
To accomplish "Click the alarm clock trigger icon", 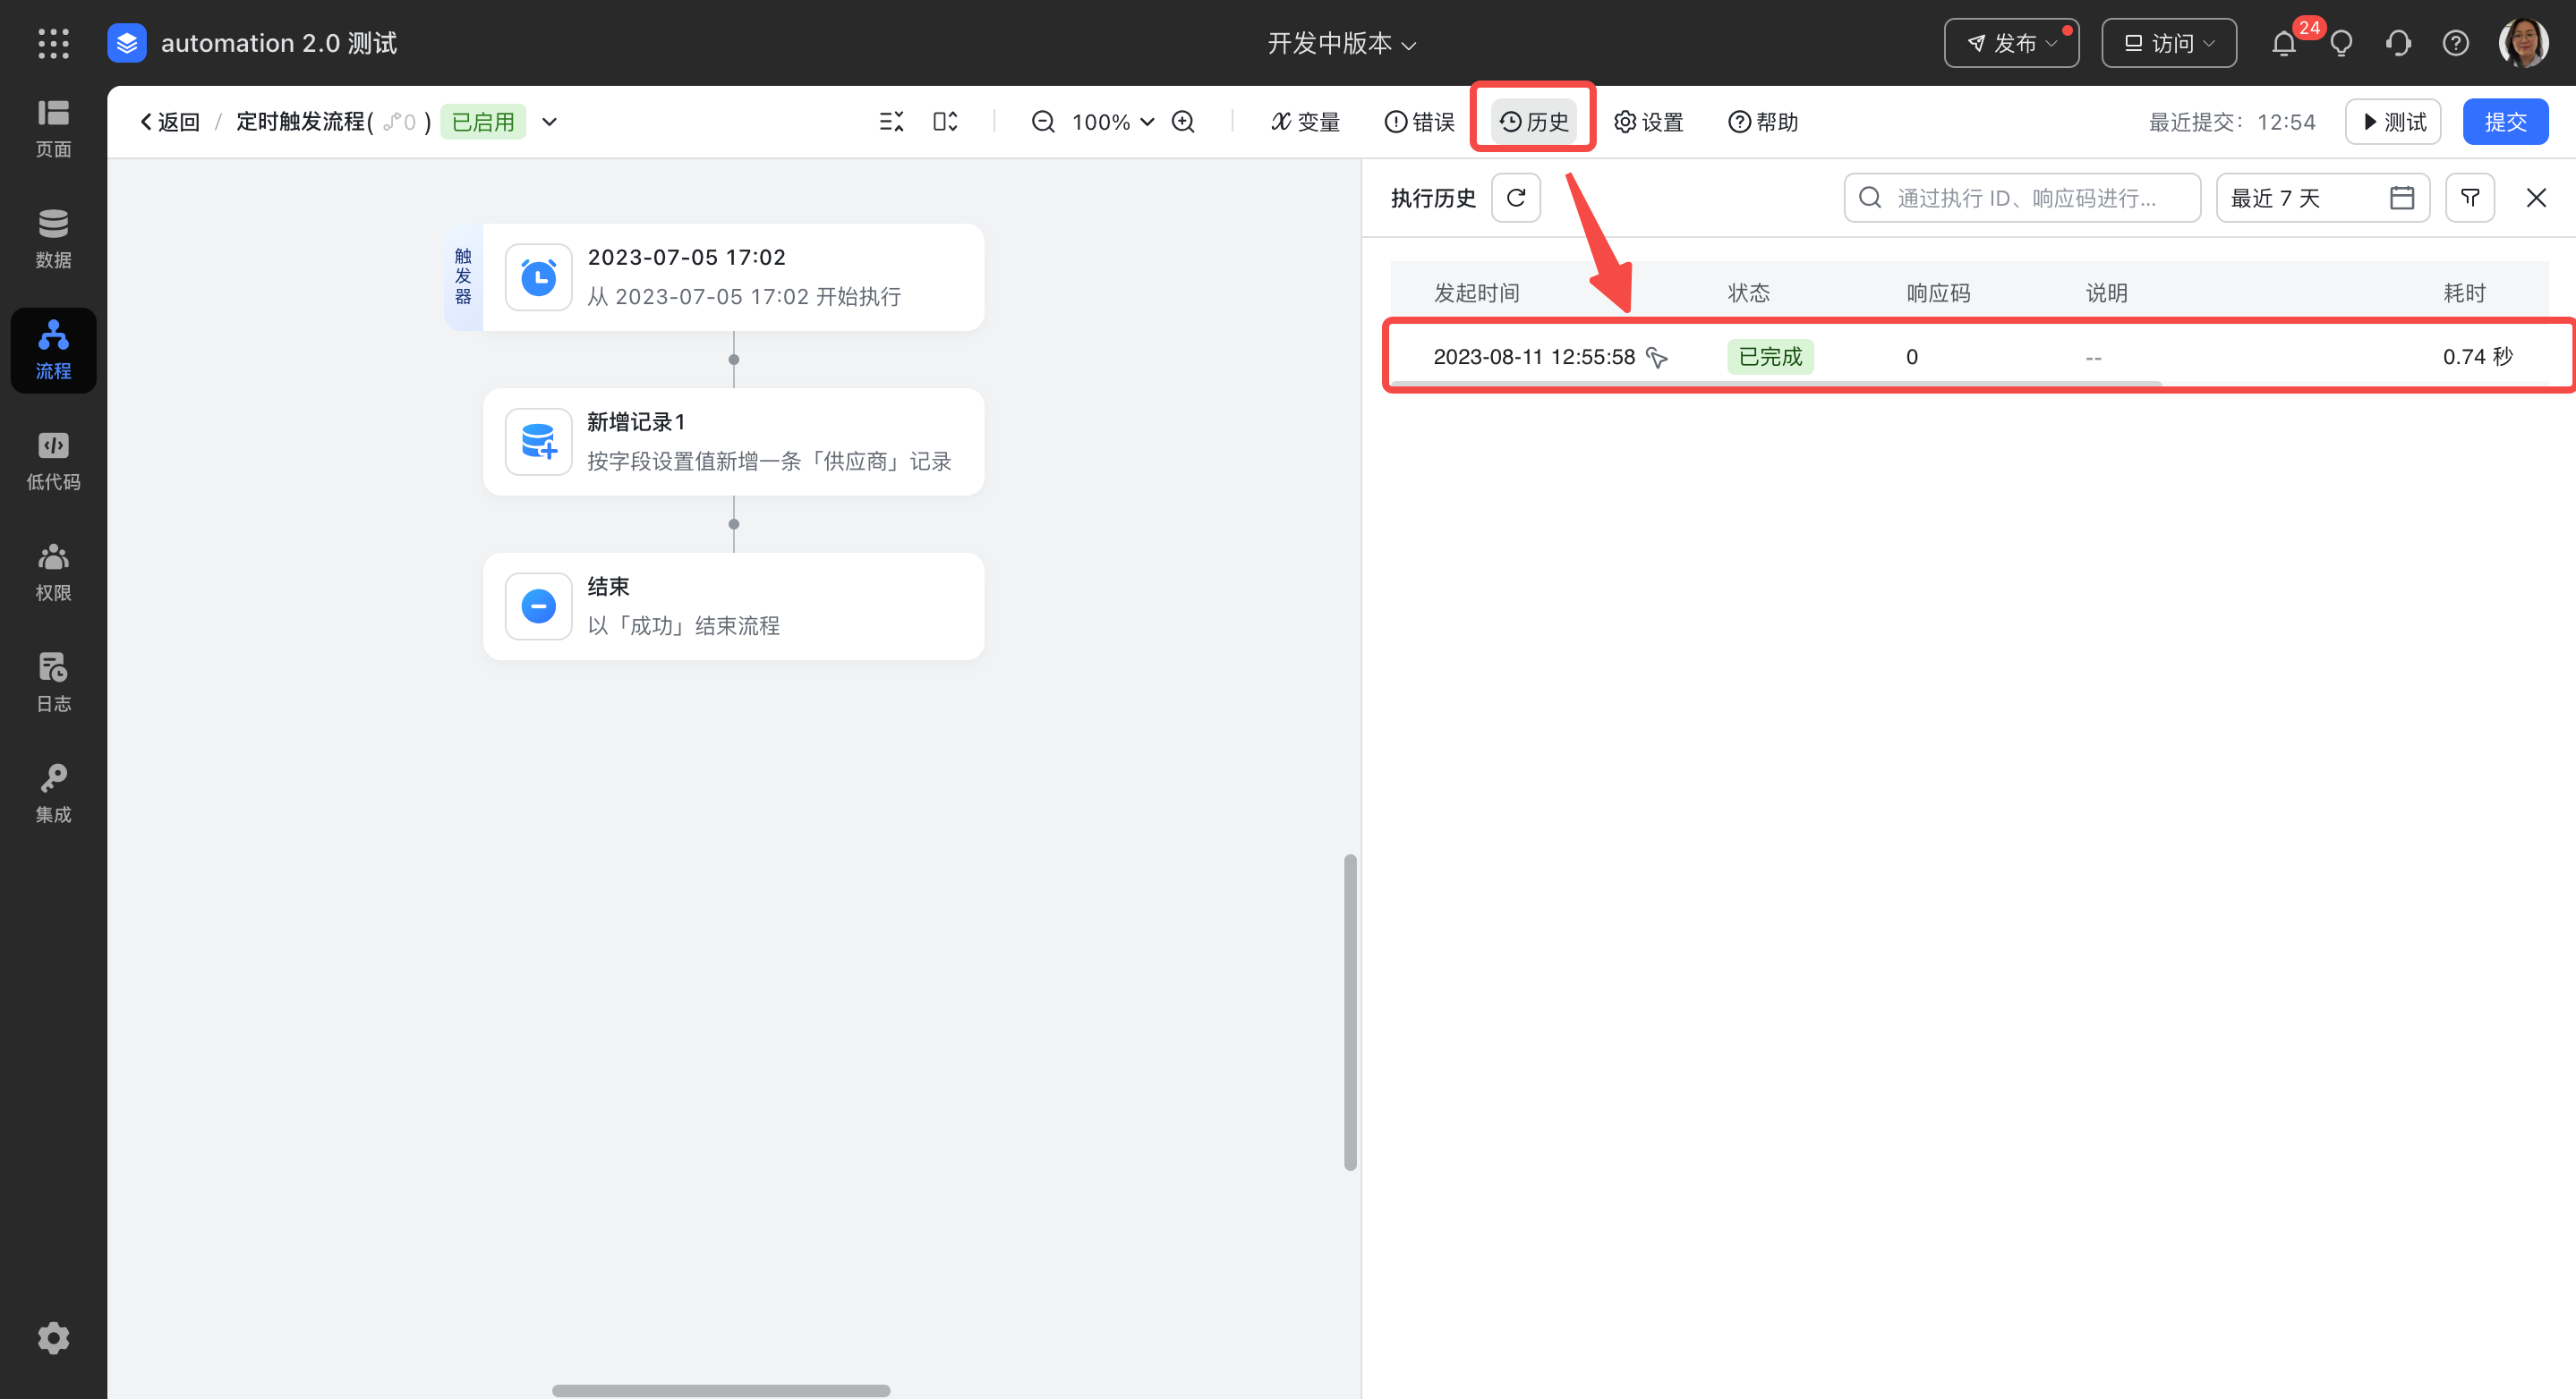I will click(x=539, y=278).
